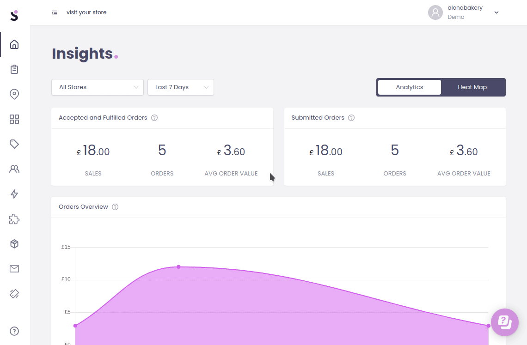The image size is (527, 345).
Task: Switch to the Analytics view
Action: [x=409, y=87]
